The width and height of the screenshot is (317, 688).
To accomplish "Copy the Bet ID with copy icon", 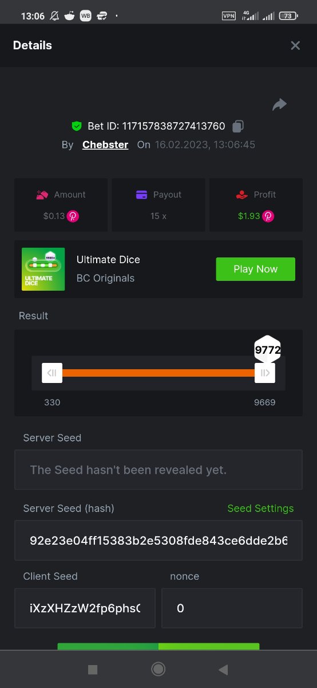I will pyautogui.click(x=238, y=126).
